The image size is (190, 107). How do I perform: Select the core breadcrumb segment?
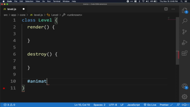[x=23, y=15]
